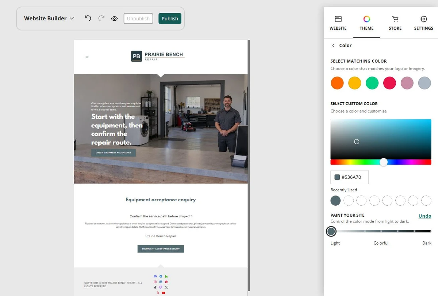The image size is (438, 296).
Task: Open the Settings tab
Action: pyautogui.click(x=423, y=23)
